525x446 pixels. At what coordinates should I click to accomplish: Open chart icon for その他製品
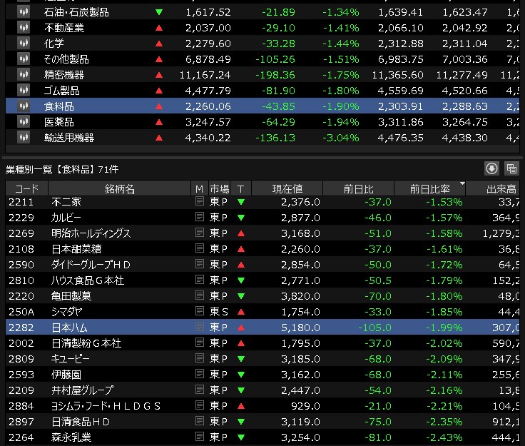tap(24, 59)
